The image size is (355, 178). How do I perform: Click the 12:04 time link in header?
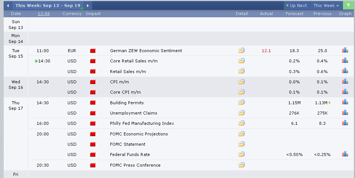click(x=44, y=14)
